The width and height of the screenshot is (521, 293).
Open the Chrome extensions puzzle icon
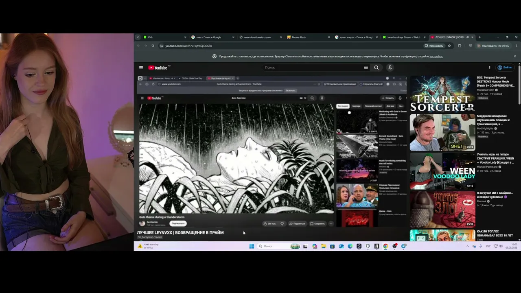pos(460,46)
